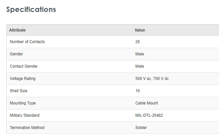Select the Termination Method attribute label

coord(27,128)
